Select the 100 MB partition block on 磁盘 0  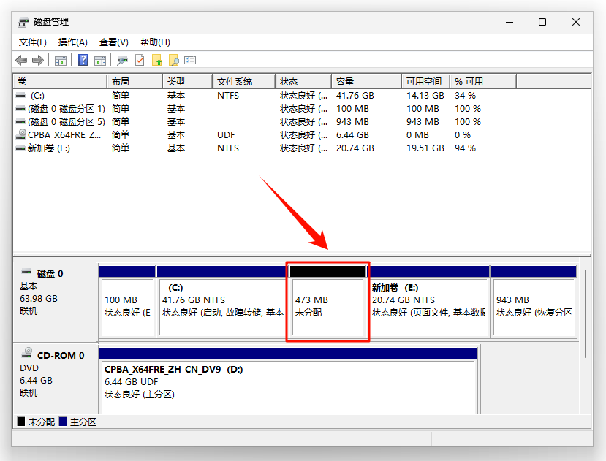127,302
